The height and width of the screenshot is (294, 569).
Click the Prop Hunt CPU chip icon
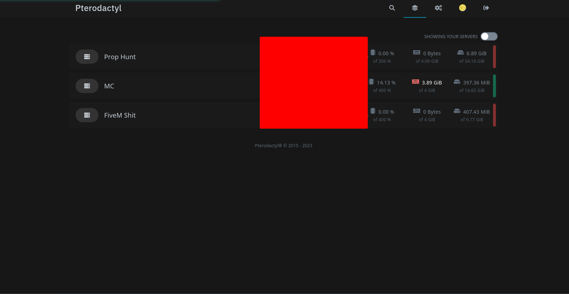tap(372, 53)
